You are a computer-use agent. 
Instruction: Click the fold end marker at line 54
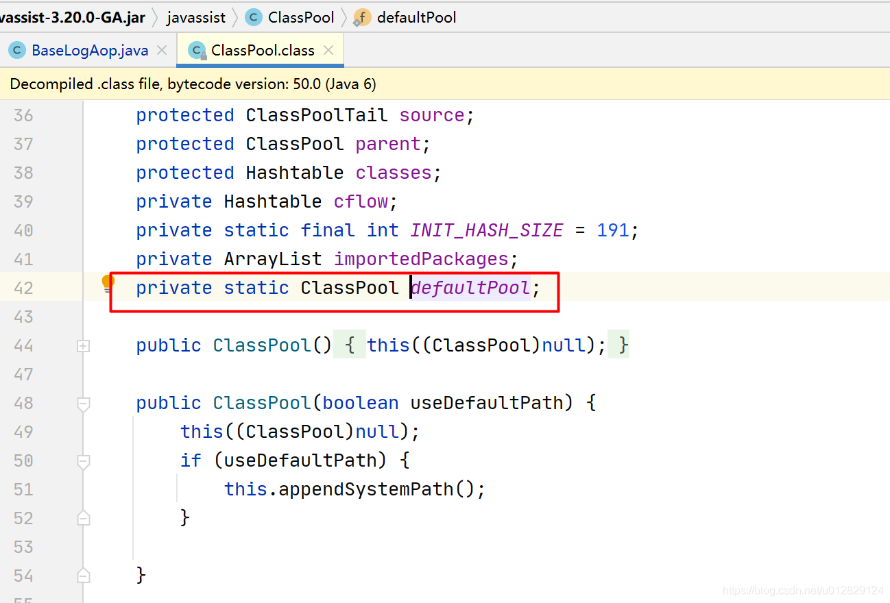pos(83,576)
